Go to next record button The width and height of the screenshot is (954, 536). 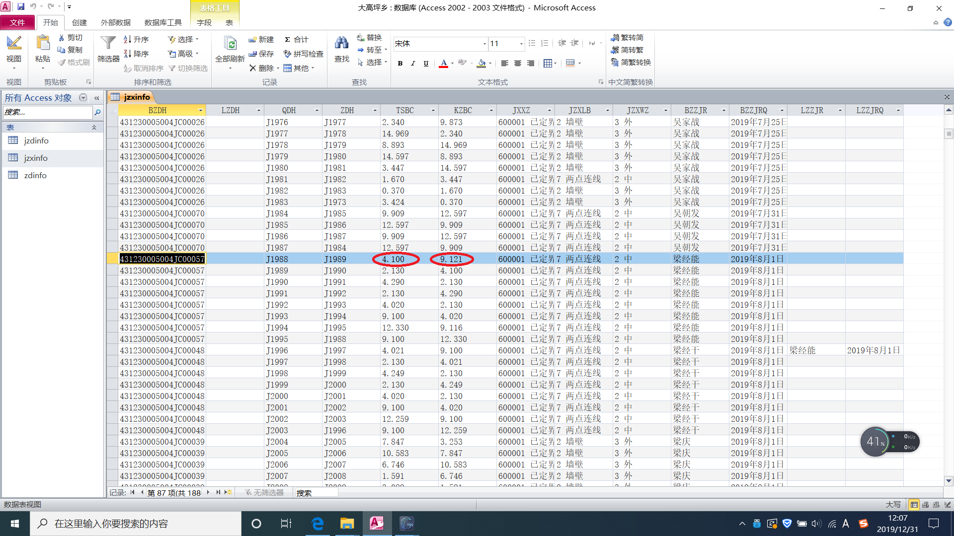(x=208, y=492)
